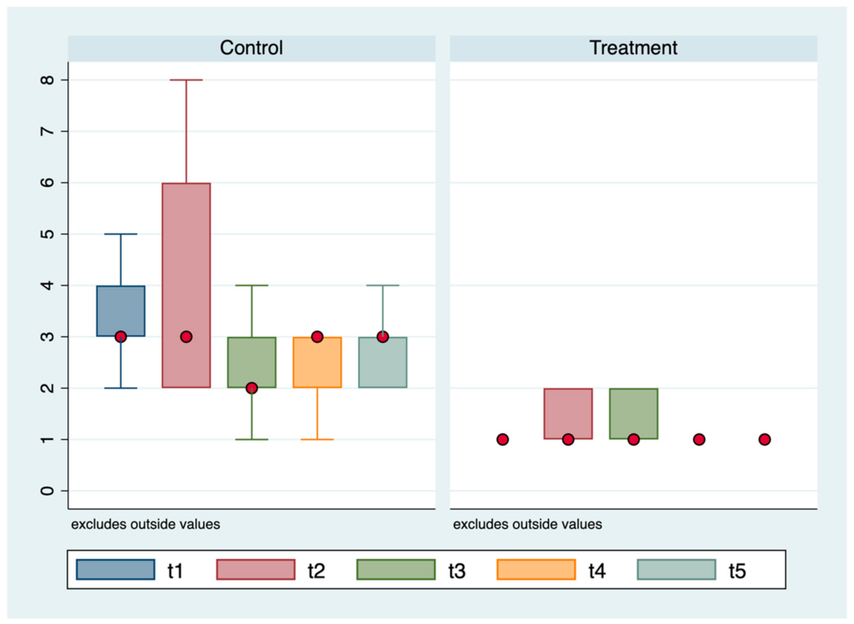Click the rightmost red dot in Treatment

pyautogui.click(x=765, y=439)
